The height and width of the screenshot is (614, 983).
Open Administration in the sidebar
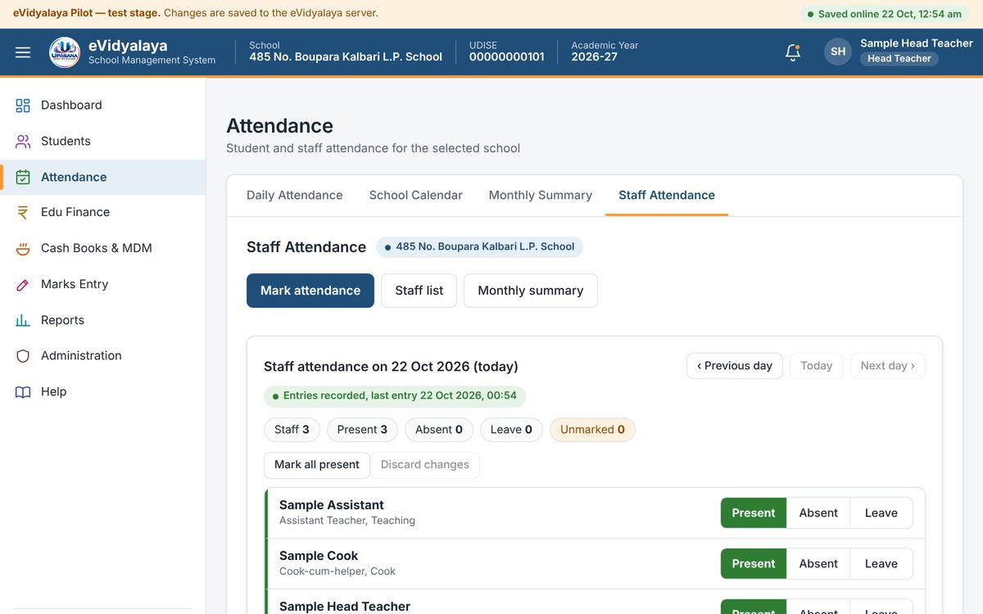(x=102, y=355)
